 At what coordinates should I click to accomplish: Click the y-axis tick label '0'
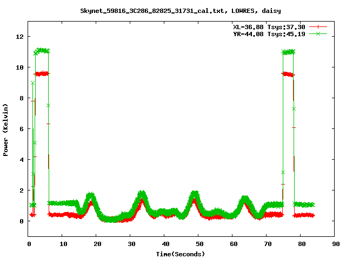point(22,221)
